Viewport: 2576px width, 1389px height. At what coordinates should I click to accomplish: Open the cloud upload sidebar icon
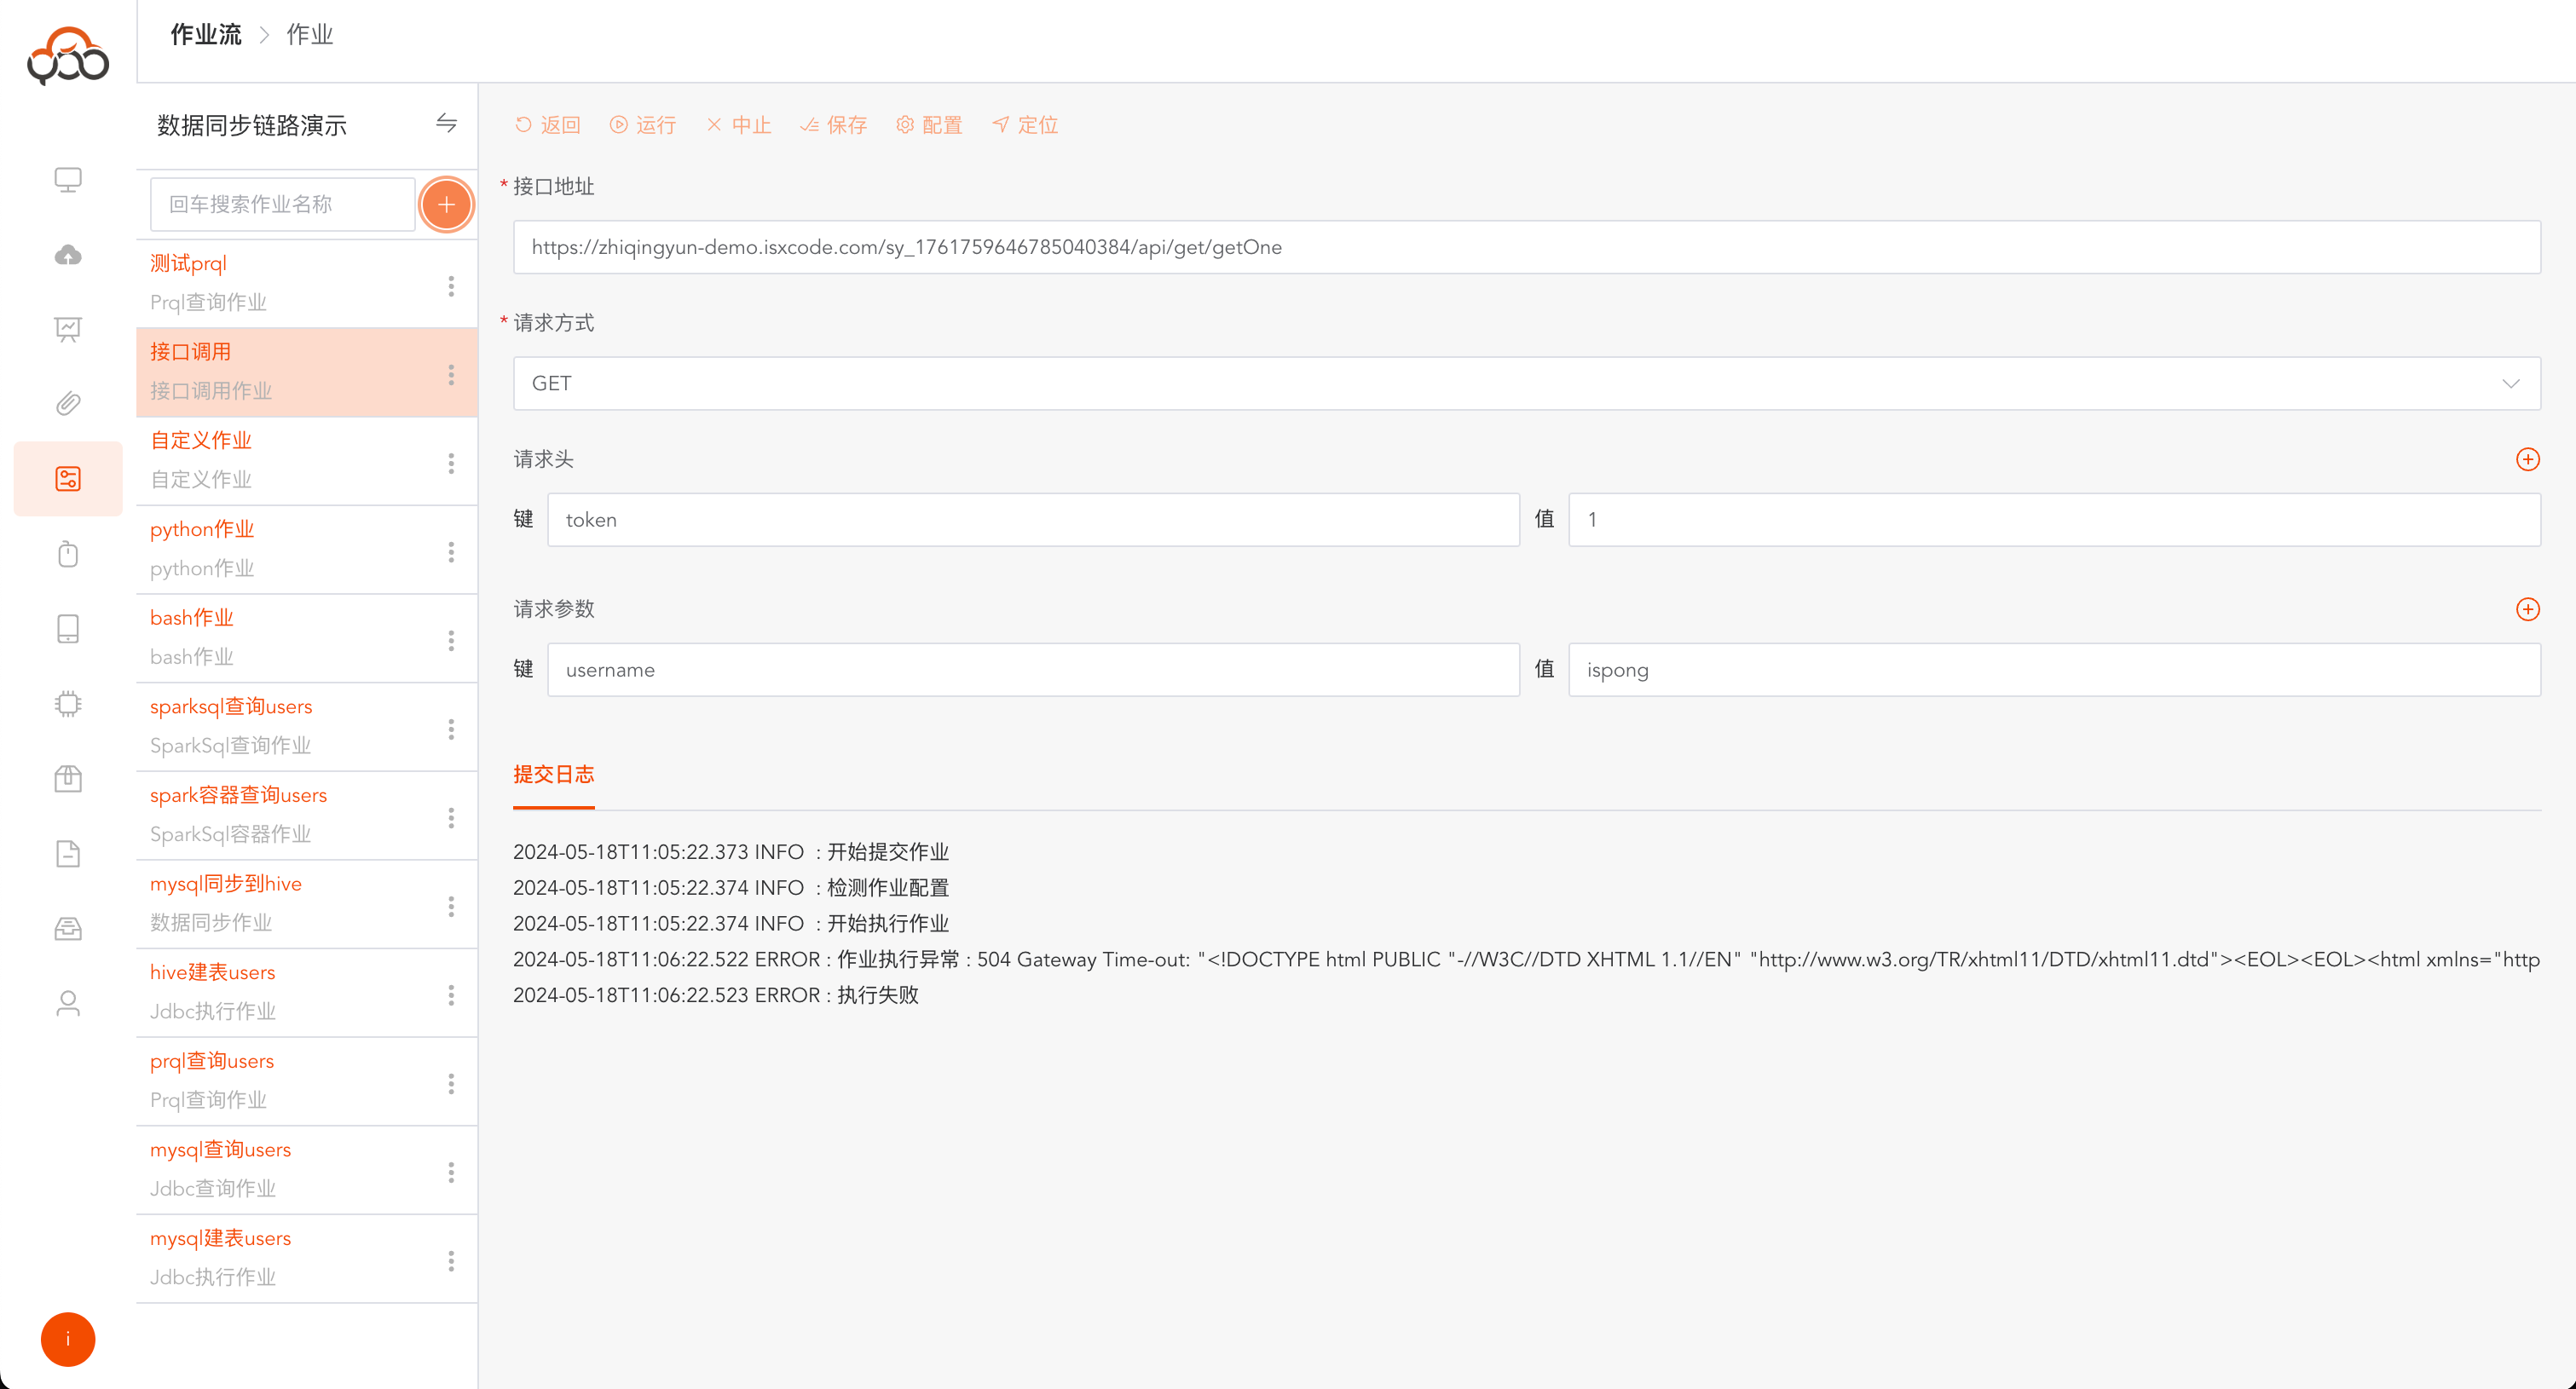tap(68, 255)
